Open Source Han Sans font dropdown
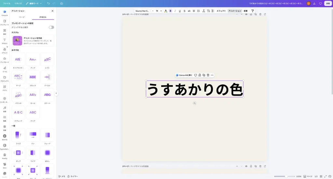 (x=142, y=11)
